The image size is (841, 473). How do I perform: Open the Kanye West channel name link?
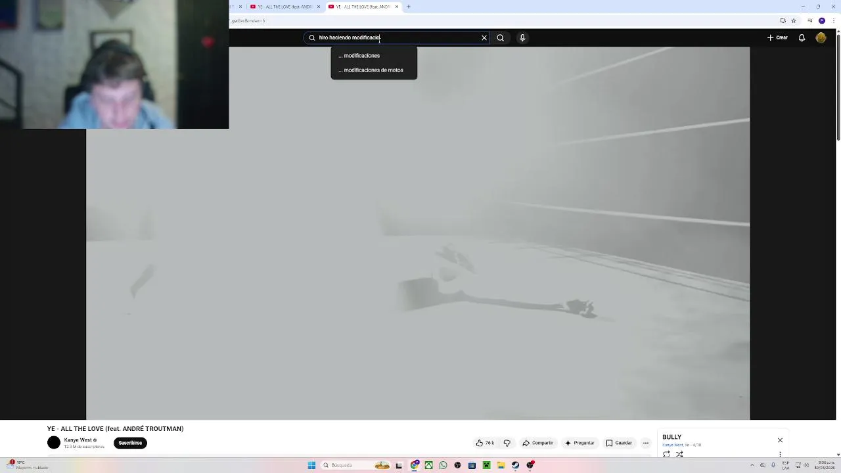[x=78, y=440]
